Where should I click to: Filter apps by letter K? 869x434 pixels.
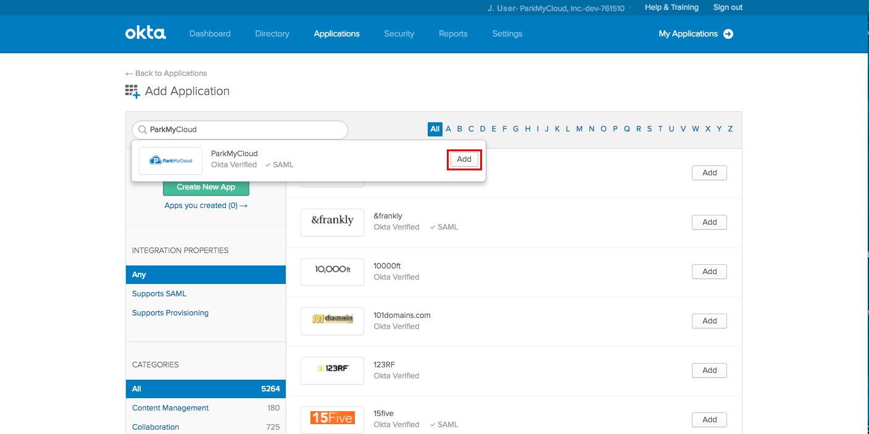[557, 129]
